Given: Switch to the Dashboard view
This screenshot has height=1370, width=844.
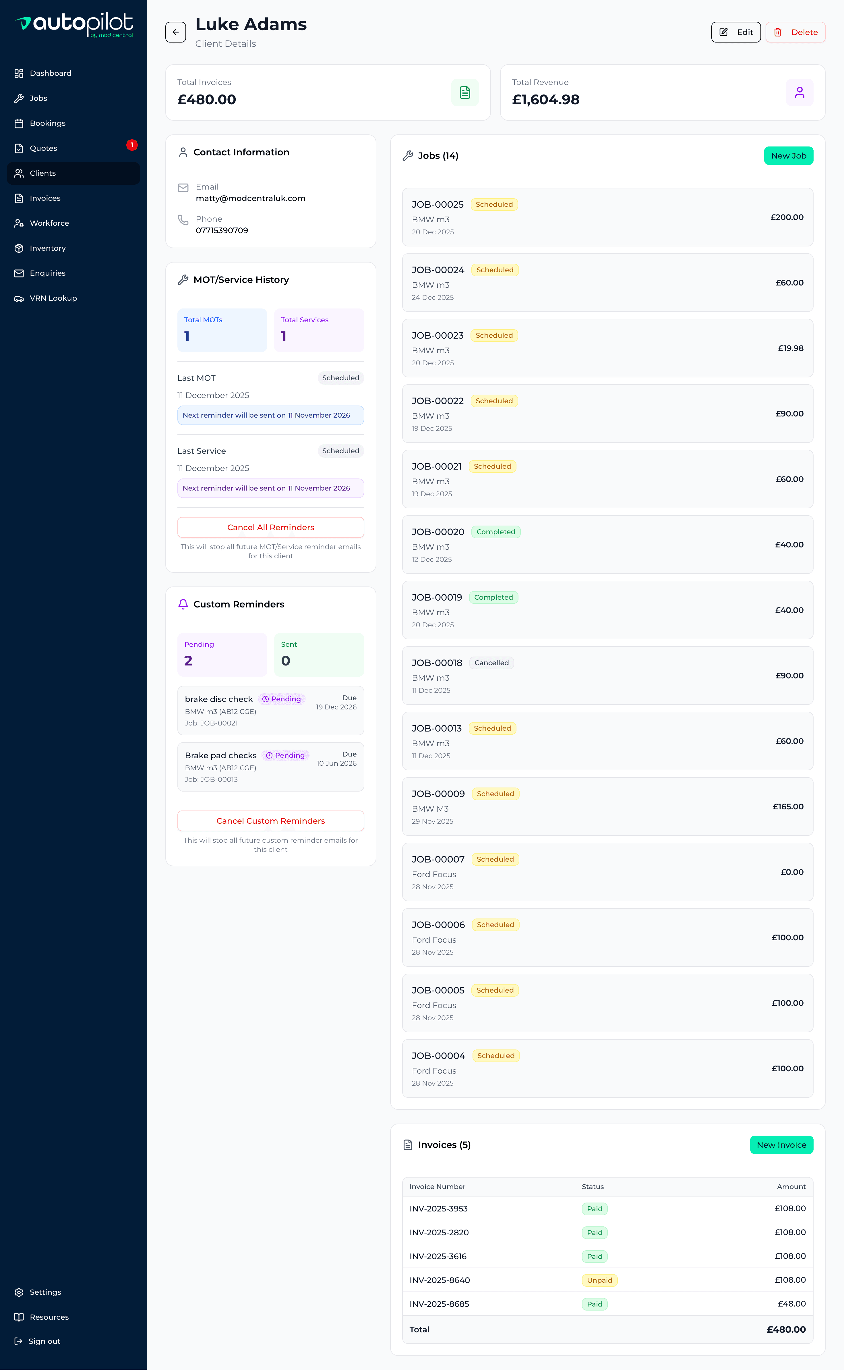Looking at the screenshot, I should [x=50, y=73].
